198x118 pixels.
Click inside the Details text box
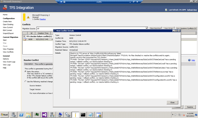[124, 76]
